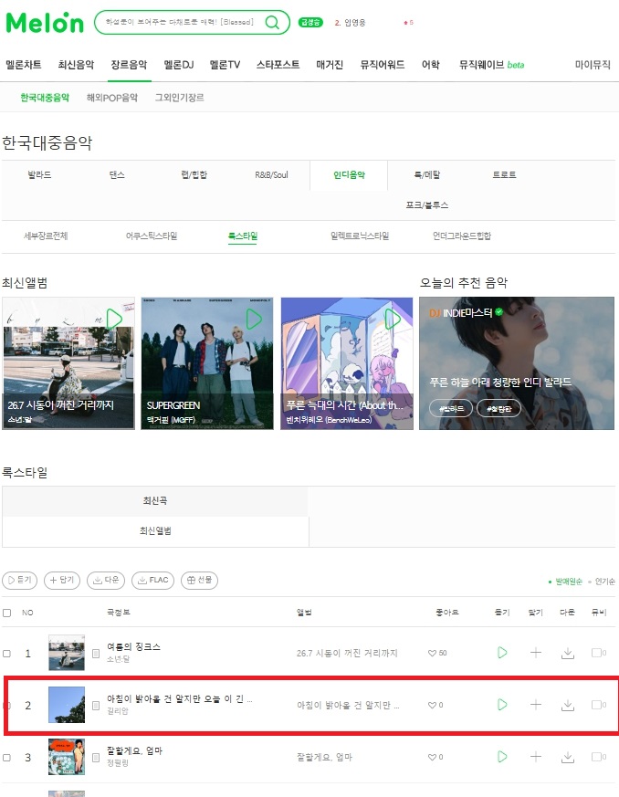Open the lyrics page icon for song 2
Screen dimensions: 619x797
click(x=96, y=706)
